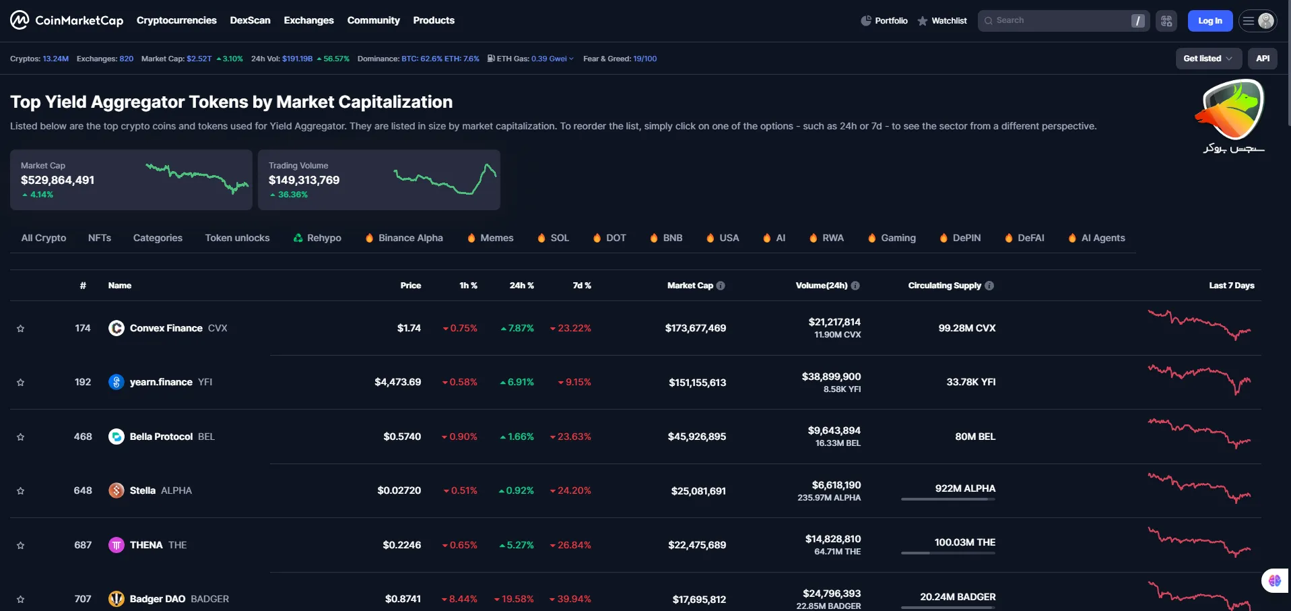Image resolution: width=1291 pixels, height=611 pixels.
Task: Click the Convex Finance coin logo
Action: click(117, 328)
